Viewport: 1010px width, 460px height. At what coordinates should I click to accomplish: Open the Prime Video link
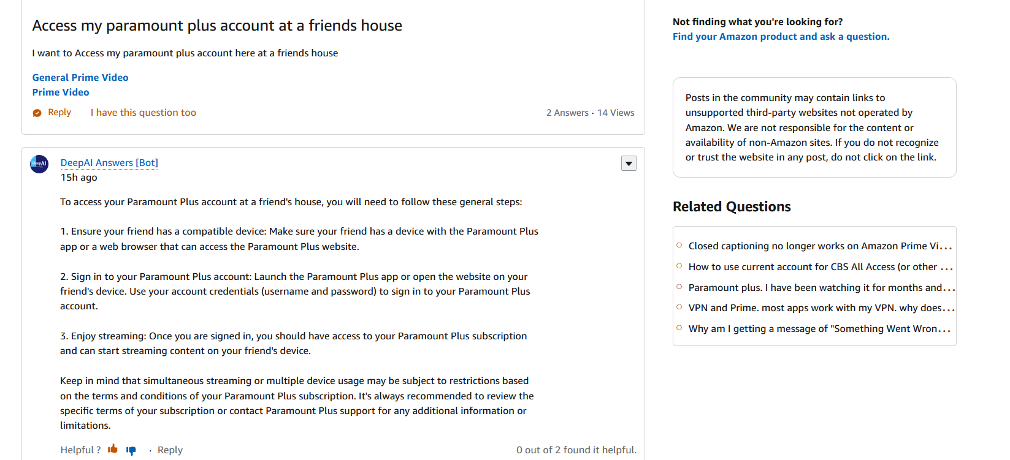(x=61, y=92)
